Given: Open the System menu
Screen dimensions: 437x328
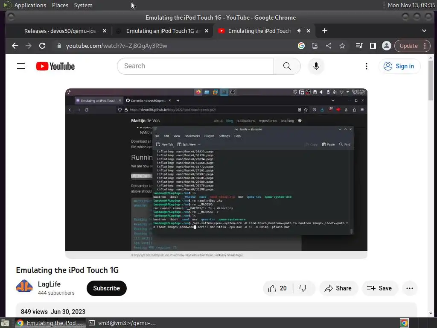Looking at the screenshot, I should pos(83,5).
